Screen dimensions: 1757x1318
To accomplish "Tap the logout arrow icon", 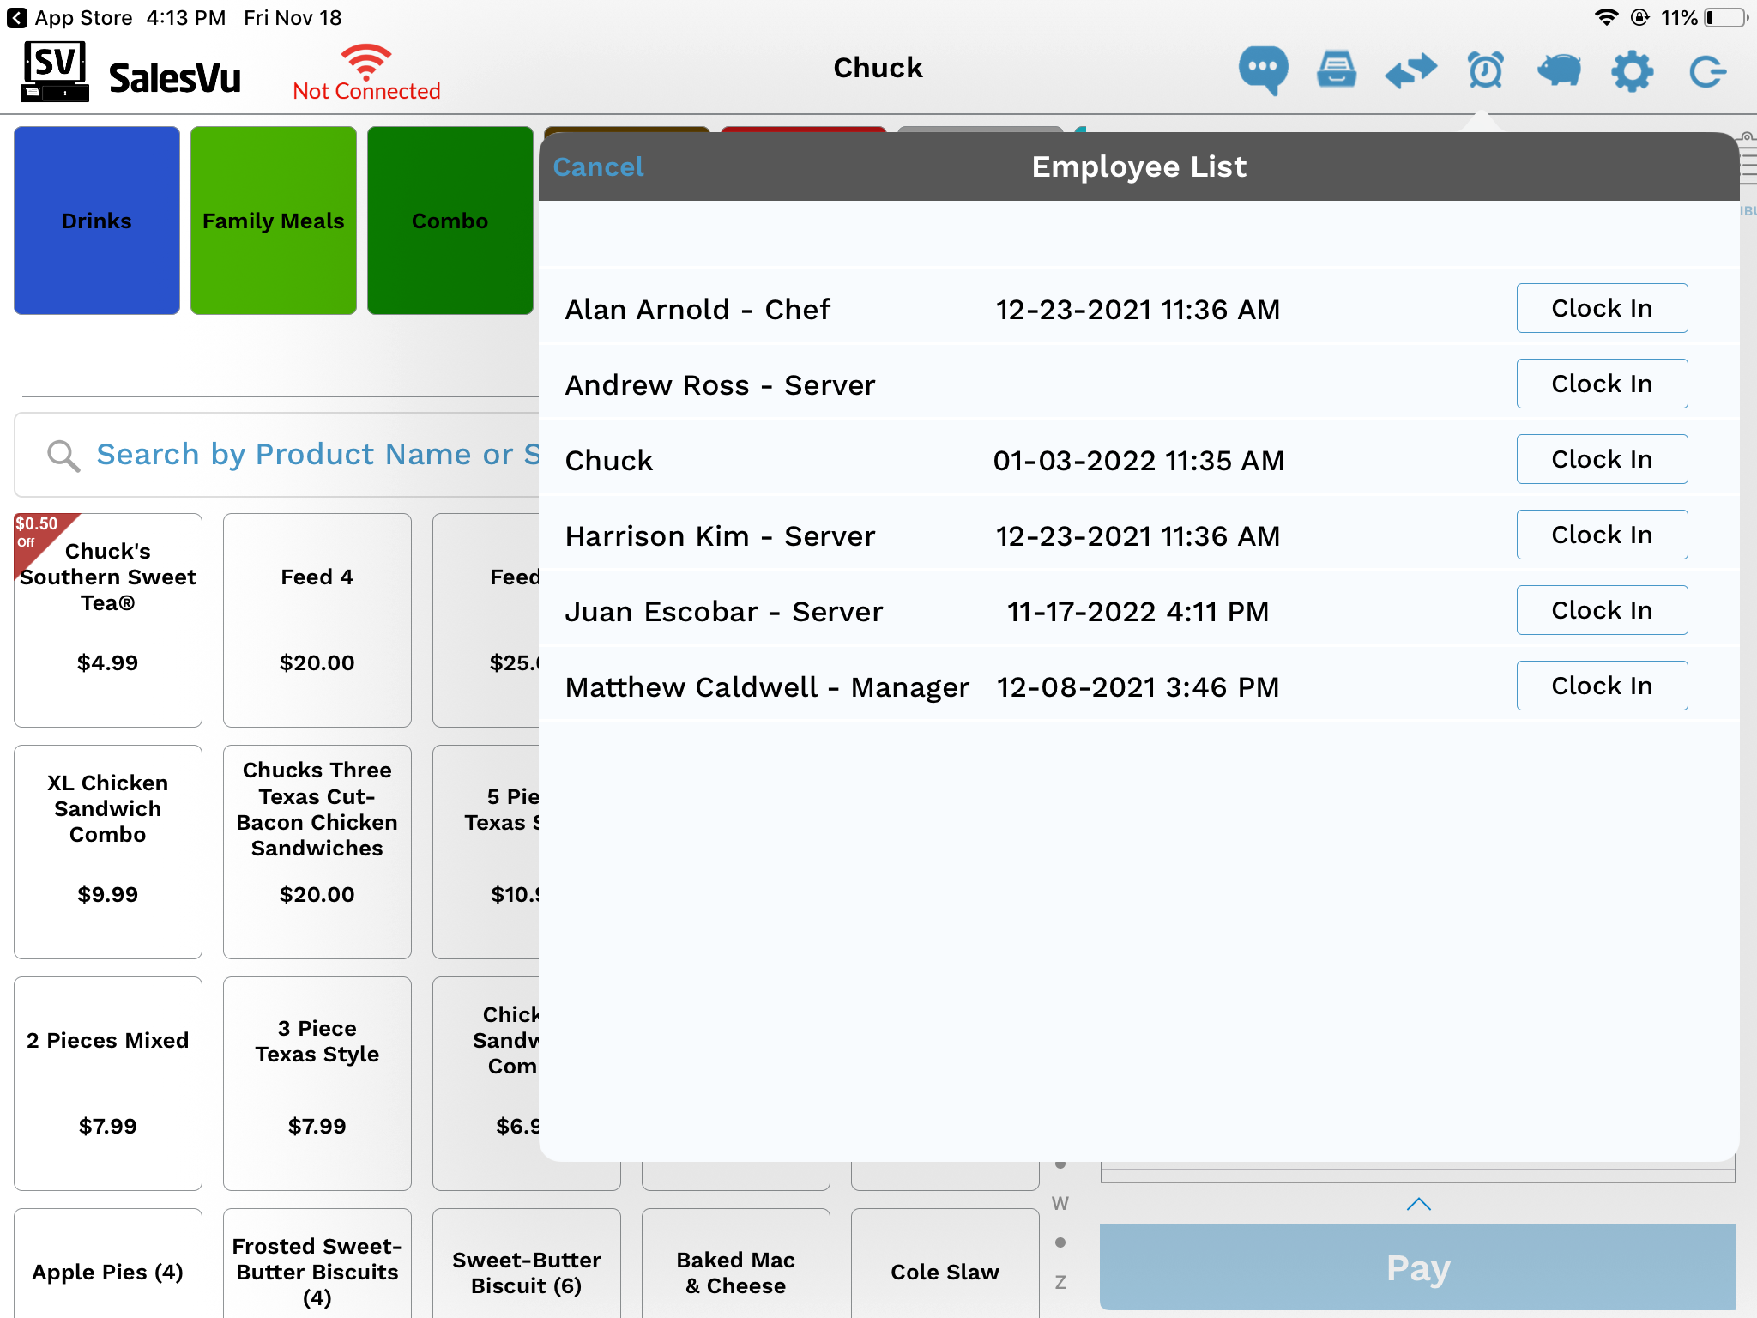I will coord(1707,70).
